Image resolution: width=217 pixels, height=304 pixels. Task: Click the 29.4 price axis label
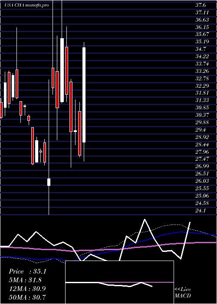point(201,130)
